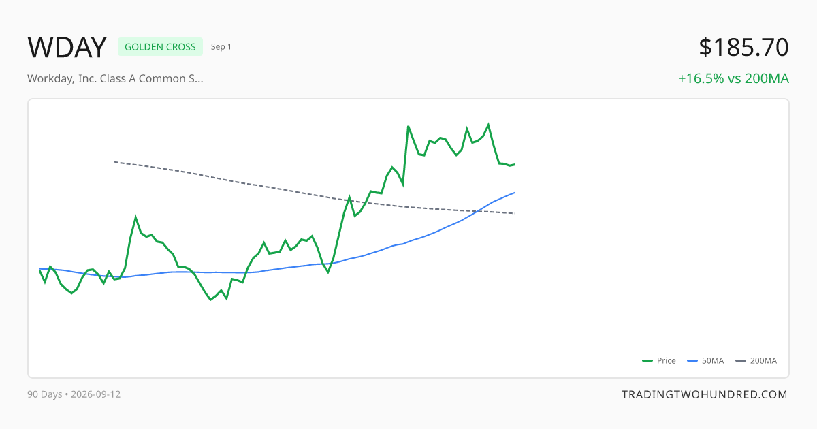
Task: Click the start of the dashed 200MA line
Action: click(x=114, y=161)
